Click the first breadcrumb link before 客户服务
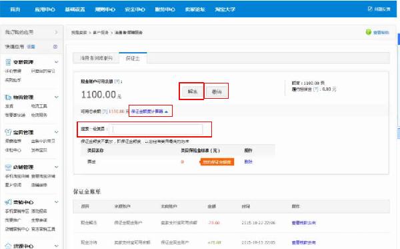The image size is (400, 249). [x=79, y=33]
